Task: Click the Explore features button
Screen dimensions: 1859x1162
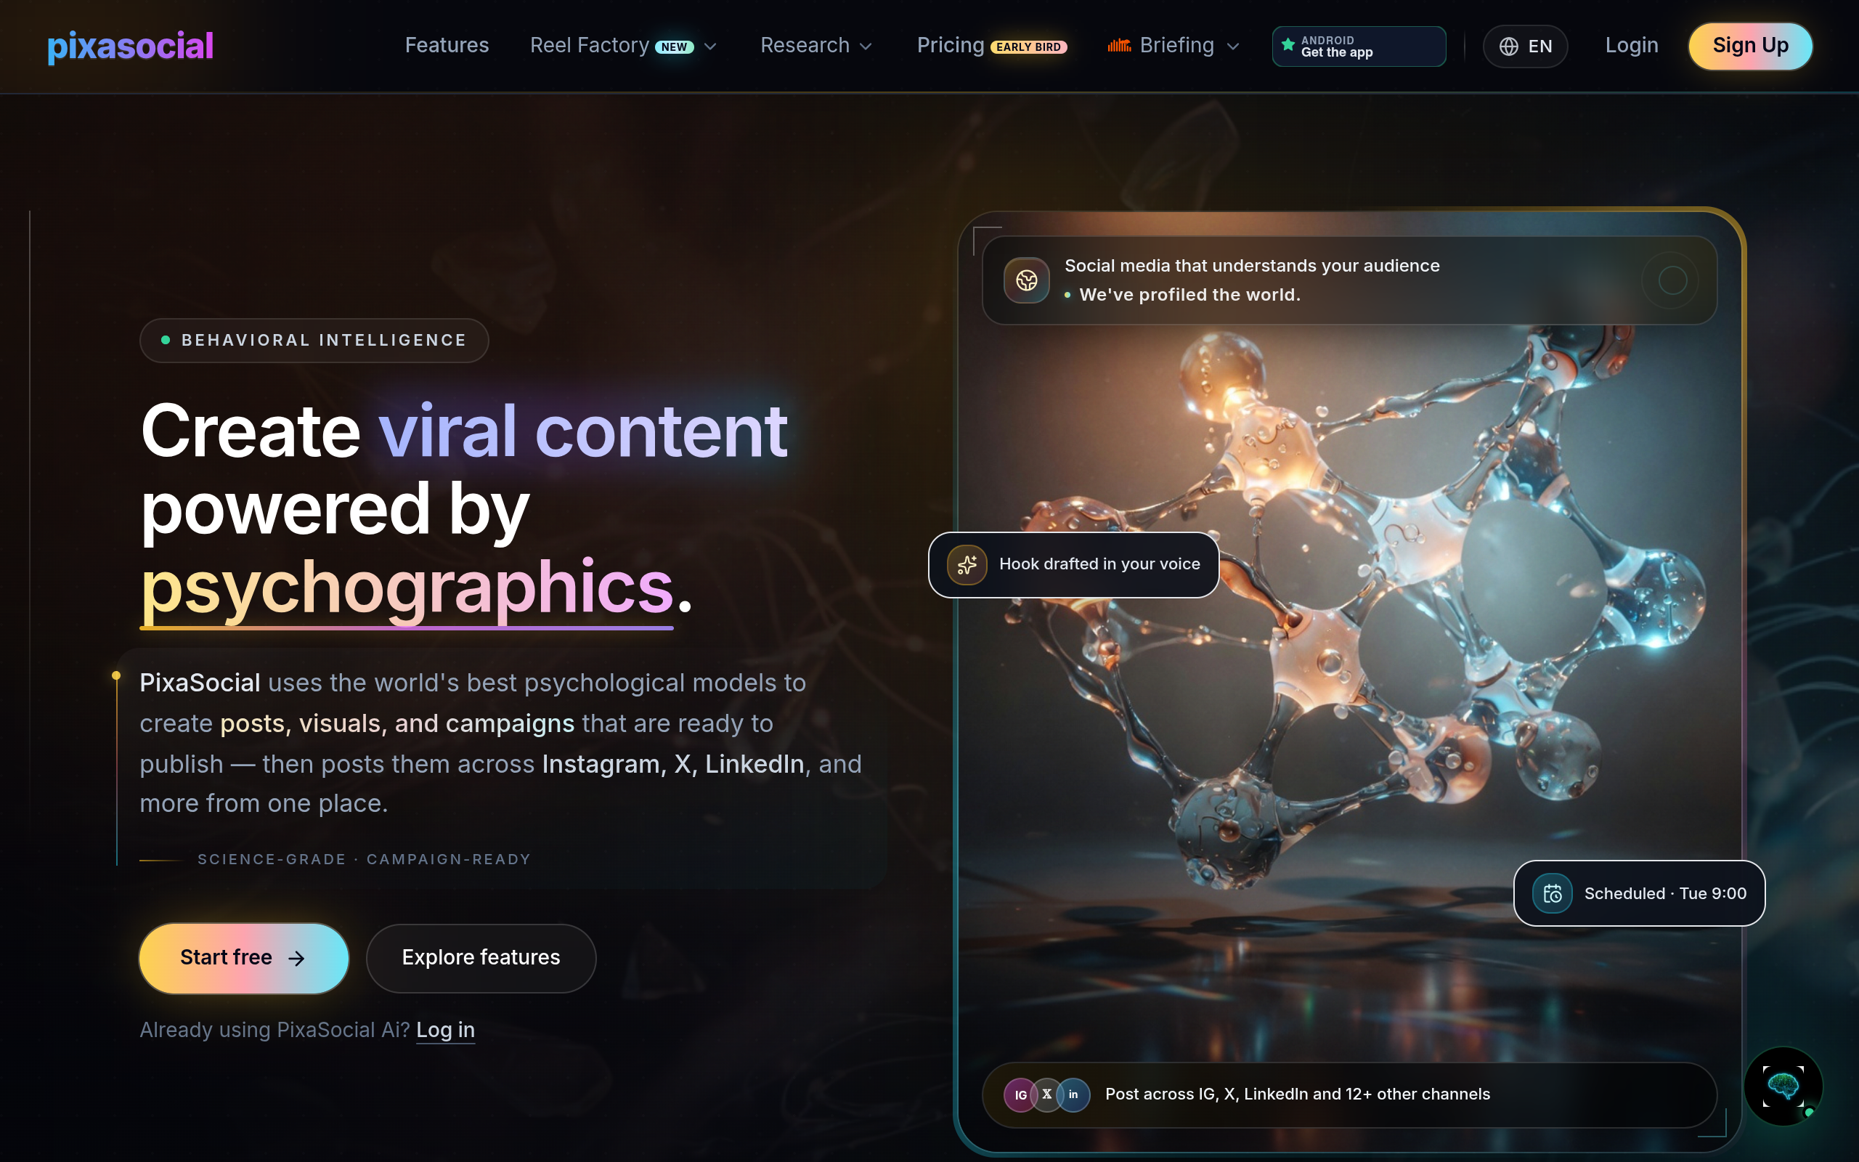Action: tap(481, 958)
